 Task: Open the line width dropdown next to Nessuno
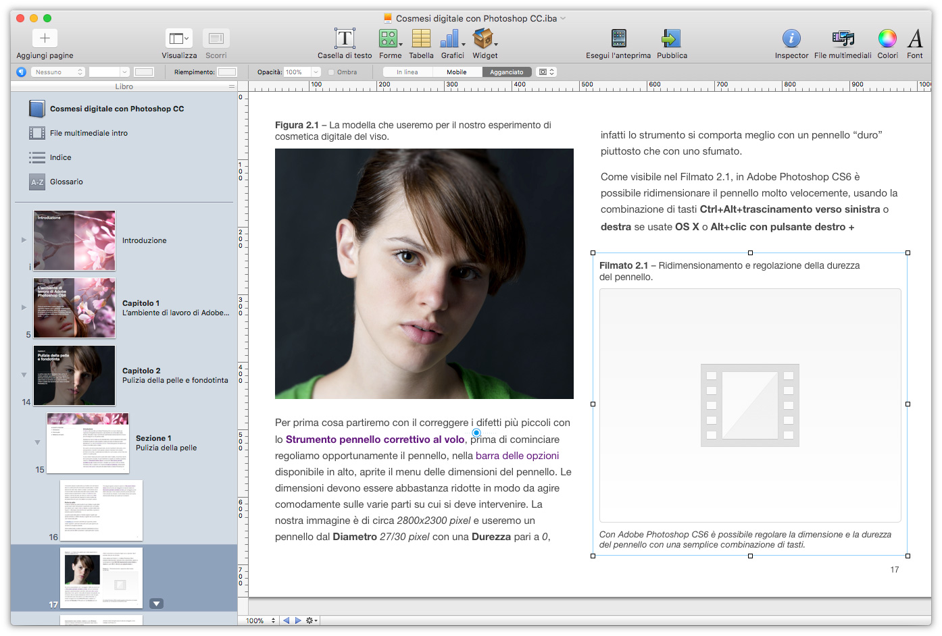[109, 72]
